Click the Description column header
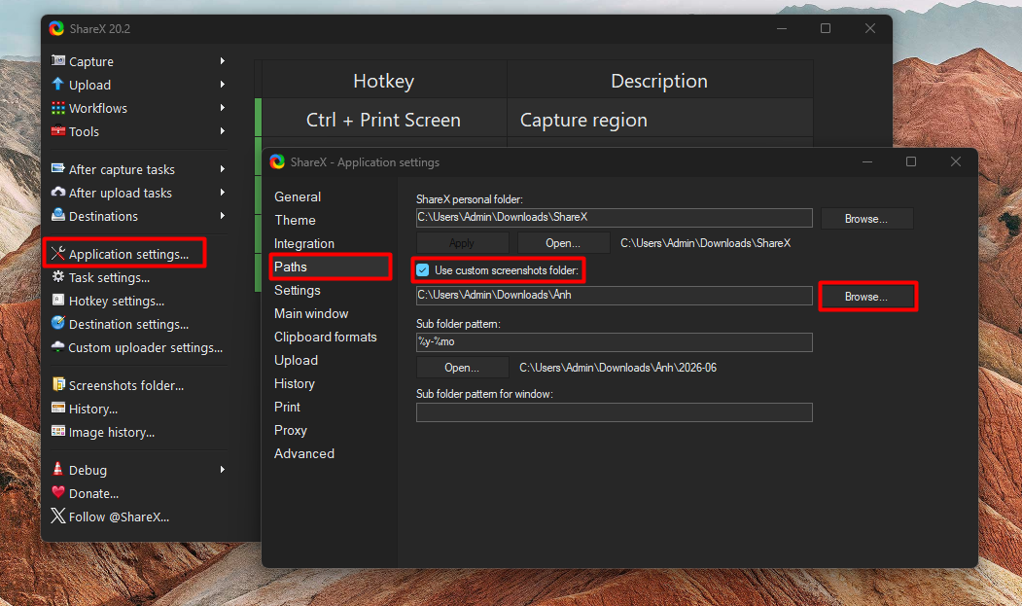 click(659, 80)
